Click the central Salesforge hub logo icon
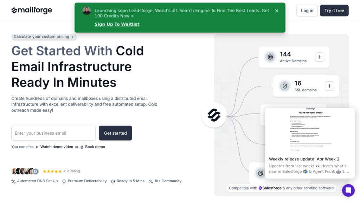The height and width of the screenshot is (202, 360). [x=214, y=115]
